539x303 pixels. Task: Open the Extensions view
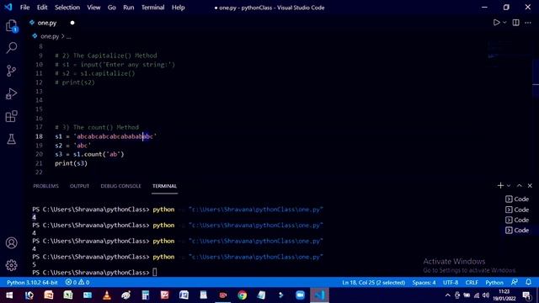tap(11, 116)
